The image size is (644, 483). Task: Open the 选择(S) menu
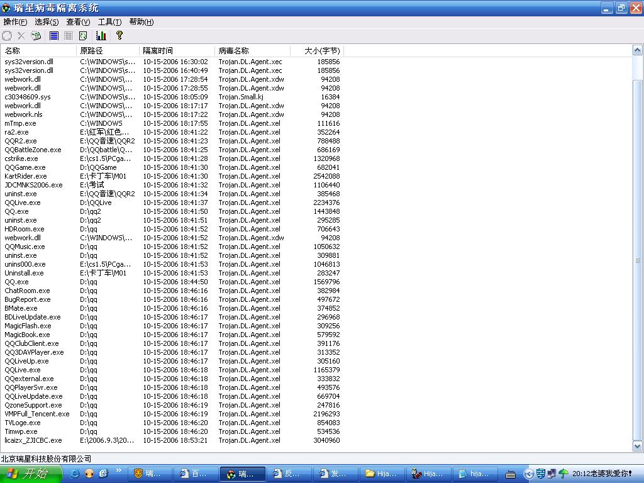(x=47, y=22)
